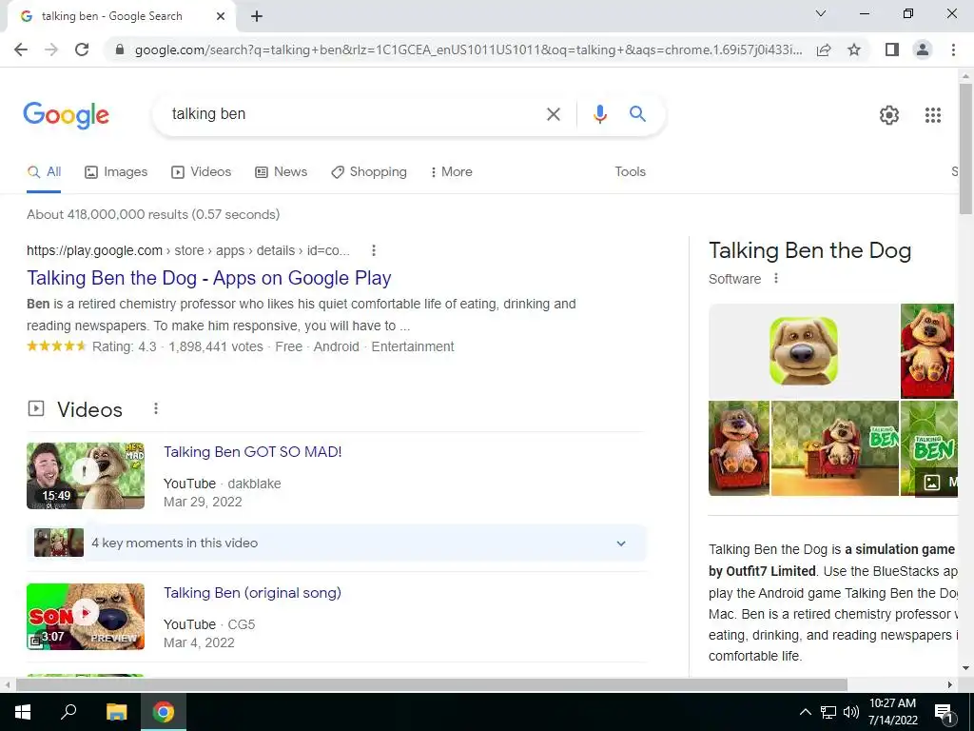Open options menu beside Videos heading
Screen dimensions: 974x731
156,408
